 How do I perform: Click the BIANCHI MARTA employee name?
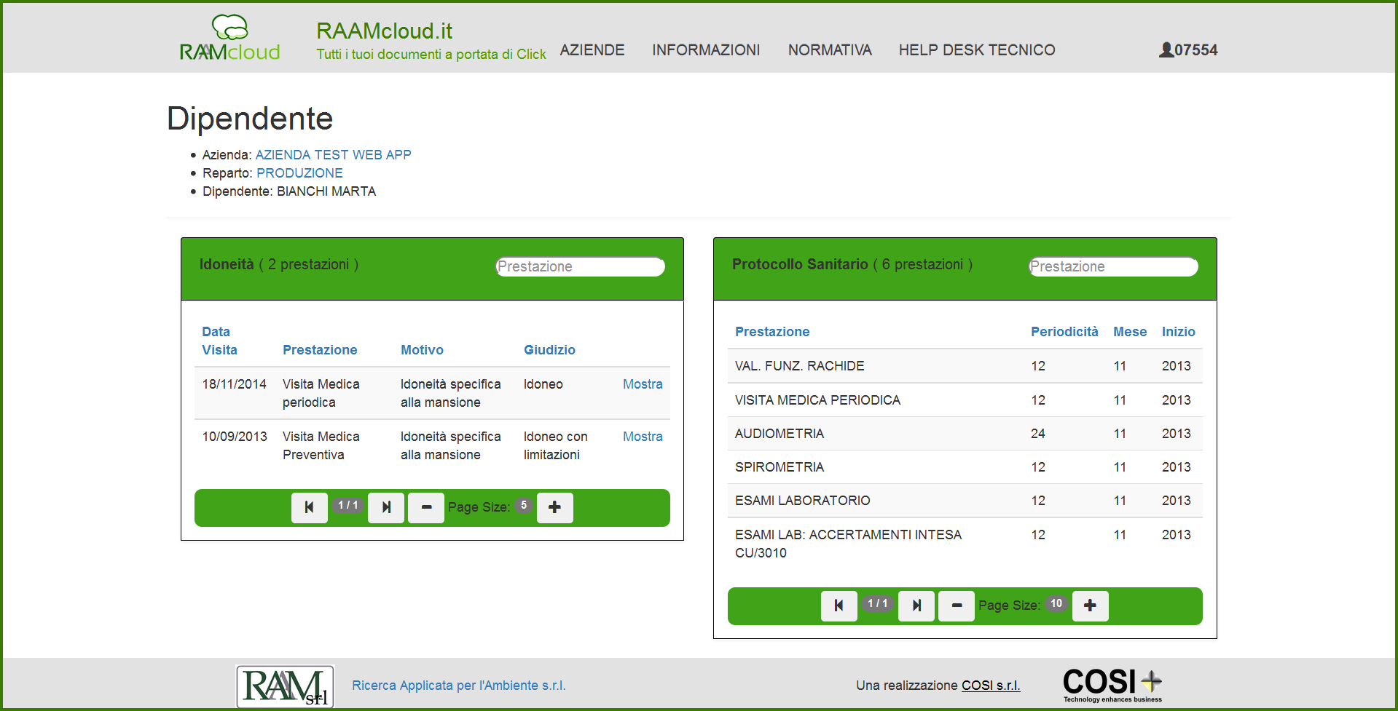pyautogui.click(x=326, y=191)
